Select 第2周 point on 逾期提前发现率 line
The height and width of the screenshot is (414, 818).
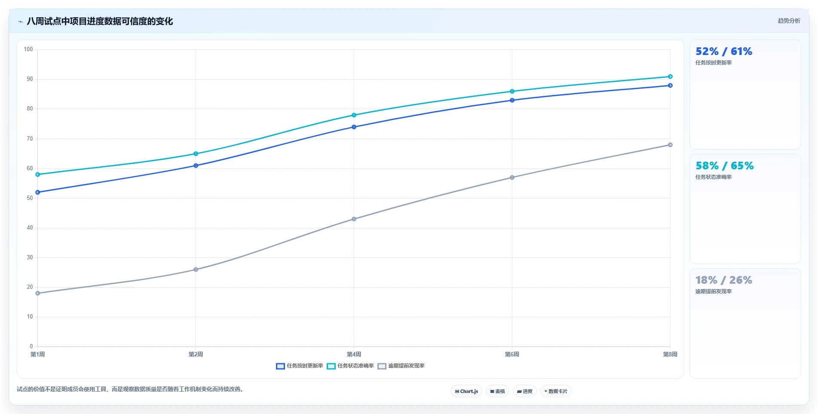click(x=196, y=270)
